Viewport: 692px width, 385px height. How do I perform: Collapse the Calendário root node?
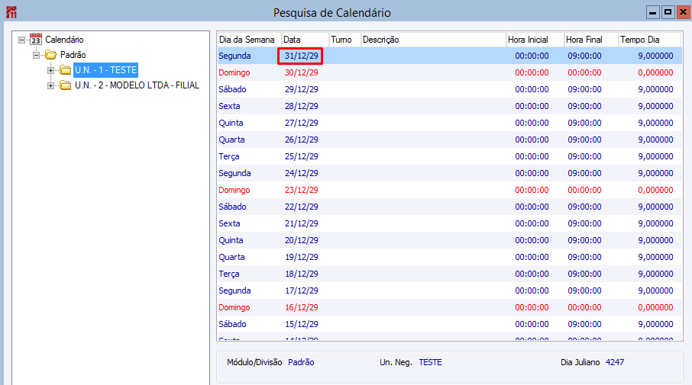point(21,40)
